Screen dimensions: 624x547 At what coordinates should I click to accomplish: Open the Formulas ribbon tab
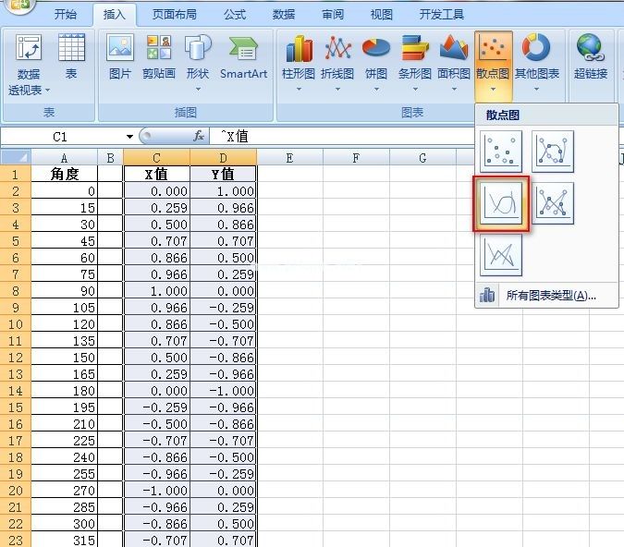point(235,15)
